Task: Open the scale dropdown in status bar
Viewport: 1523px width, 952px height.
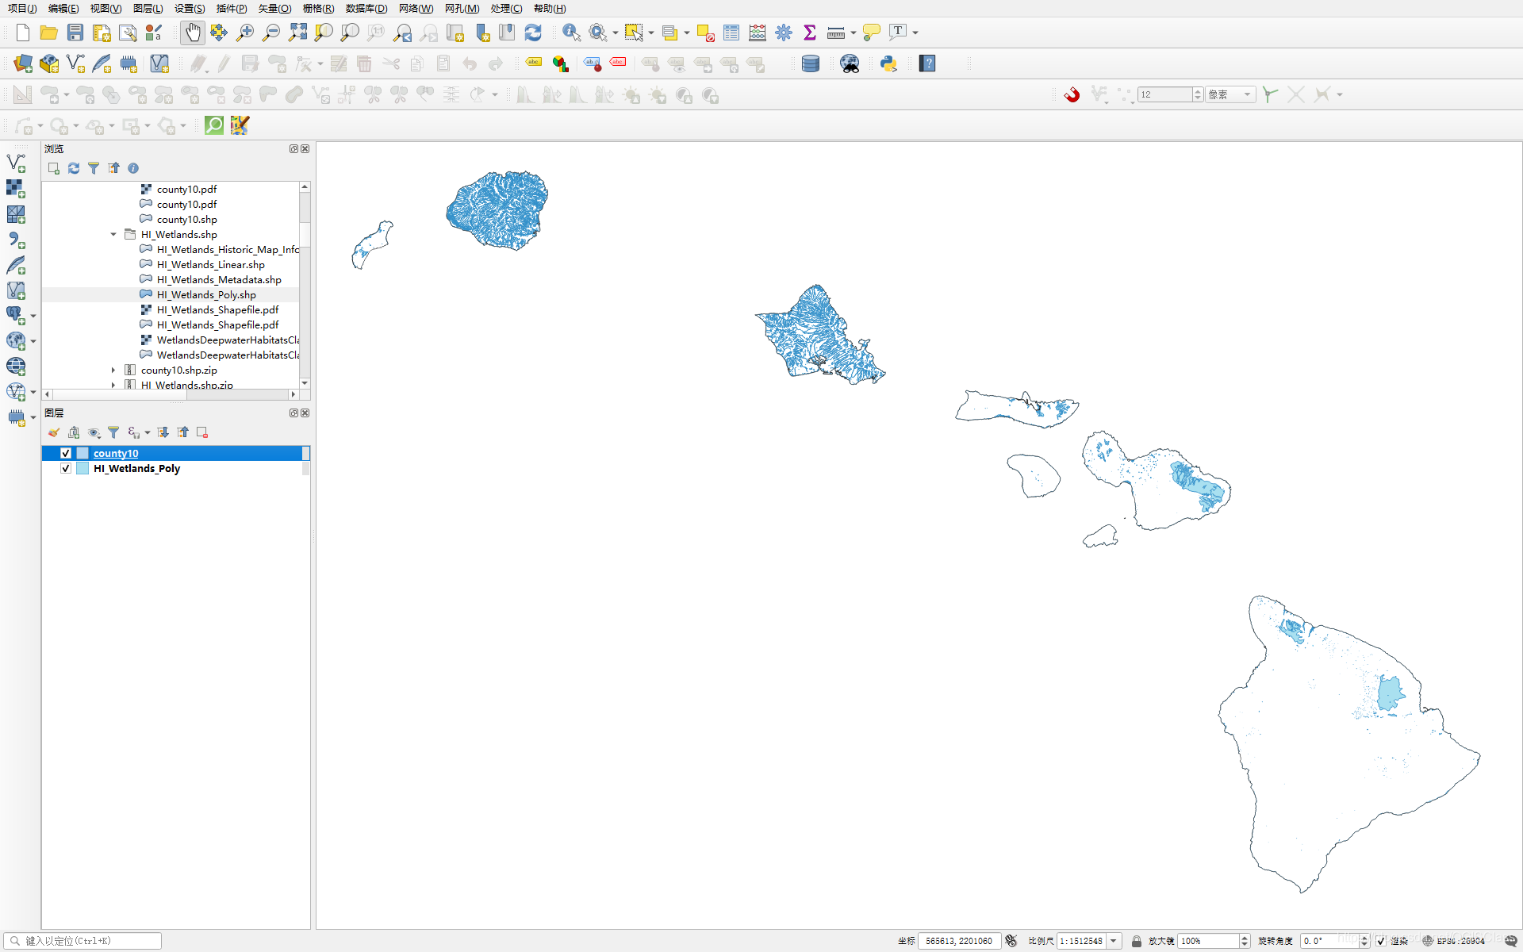Action: [1114, 941]
